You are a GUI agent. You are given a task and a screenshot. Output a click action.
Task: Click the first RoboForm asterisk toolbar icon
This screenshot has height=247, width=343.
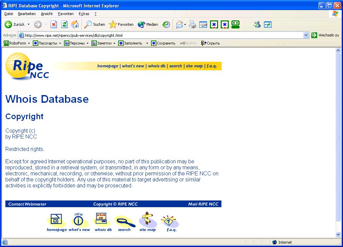[214, 24]
